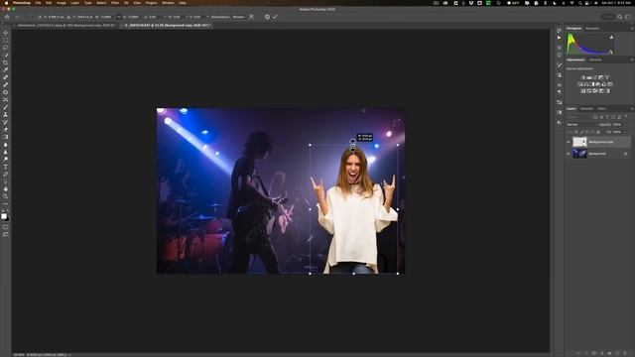Open the Layers panel menu
Viewport: 635px width, 357px height.
coord(631,108)
